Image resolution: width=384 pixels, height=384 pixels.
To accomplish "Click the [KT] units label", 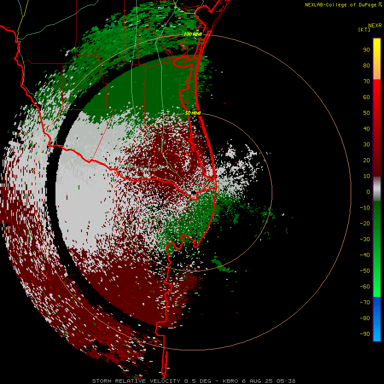I will [364, 29].
